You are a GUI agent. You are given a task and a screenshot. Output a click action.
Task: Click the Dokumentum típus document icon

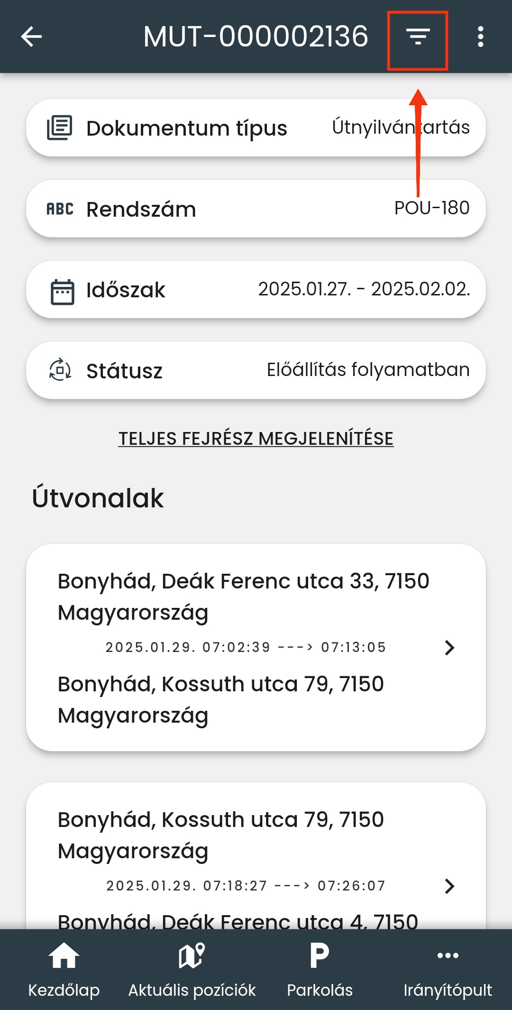(x=60, y=128)
